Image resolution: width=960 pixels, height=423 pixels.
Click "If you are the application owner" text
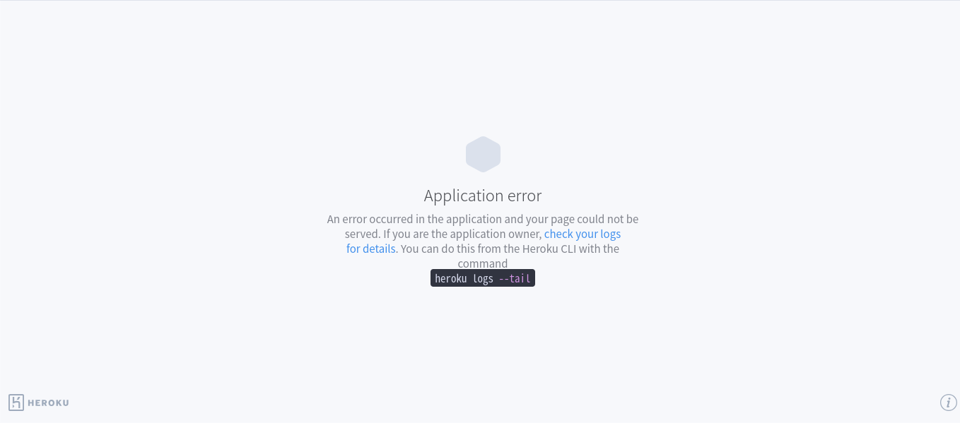462,234
